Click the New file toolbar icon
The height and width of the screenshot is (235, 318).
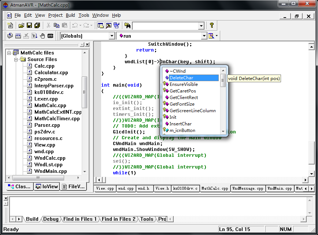tap(10, 26)
